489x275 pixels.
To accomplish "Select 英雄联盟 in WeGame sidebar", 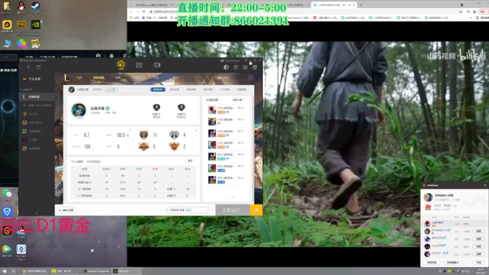I will tap(37, 97).
